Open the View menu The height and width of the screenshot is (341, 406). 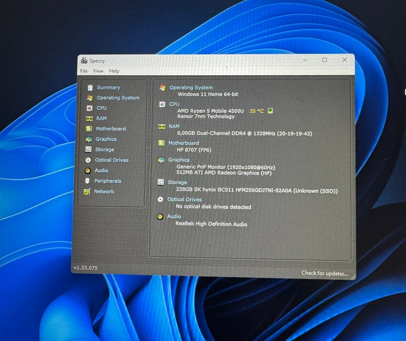(x=98, y=71)
